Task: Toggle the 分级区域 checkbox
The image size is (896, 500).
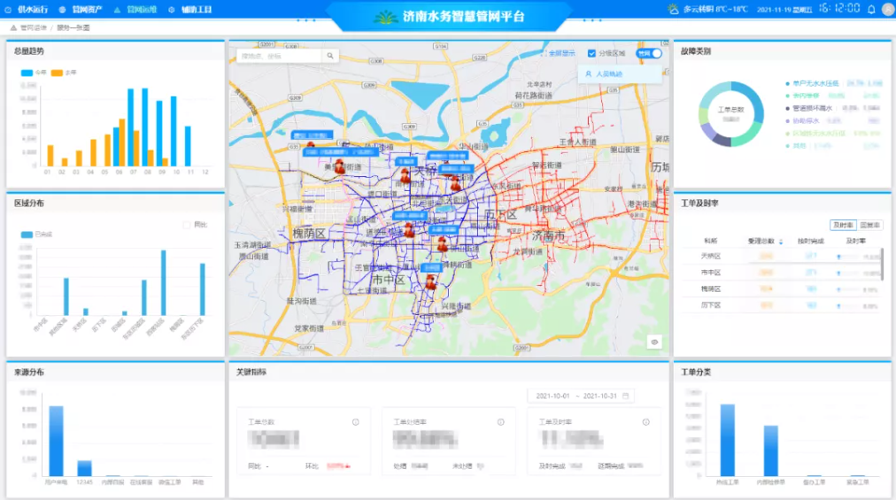Action: pos(591,53)
